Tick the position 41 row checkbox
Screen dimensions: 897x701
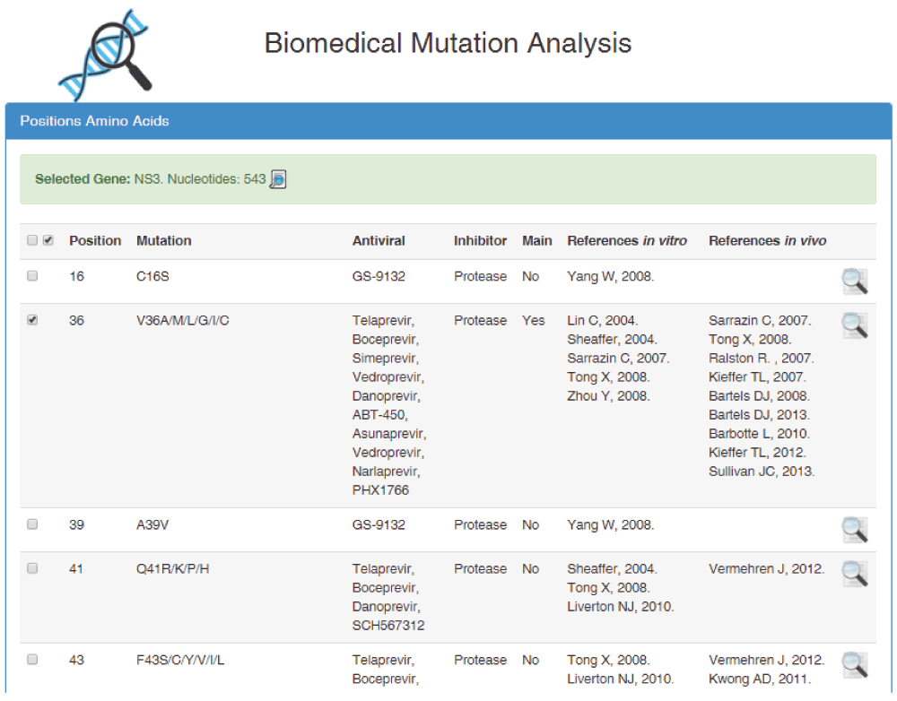pos(33,568)
